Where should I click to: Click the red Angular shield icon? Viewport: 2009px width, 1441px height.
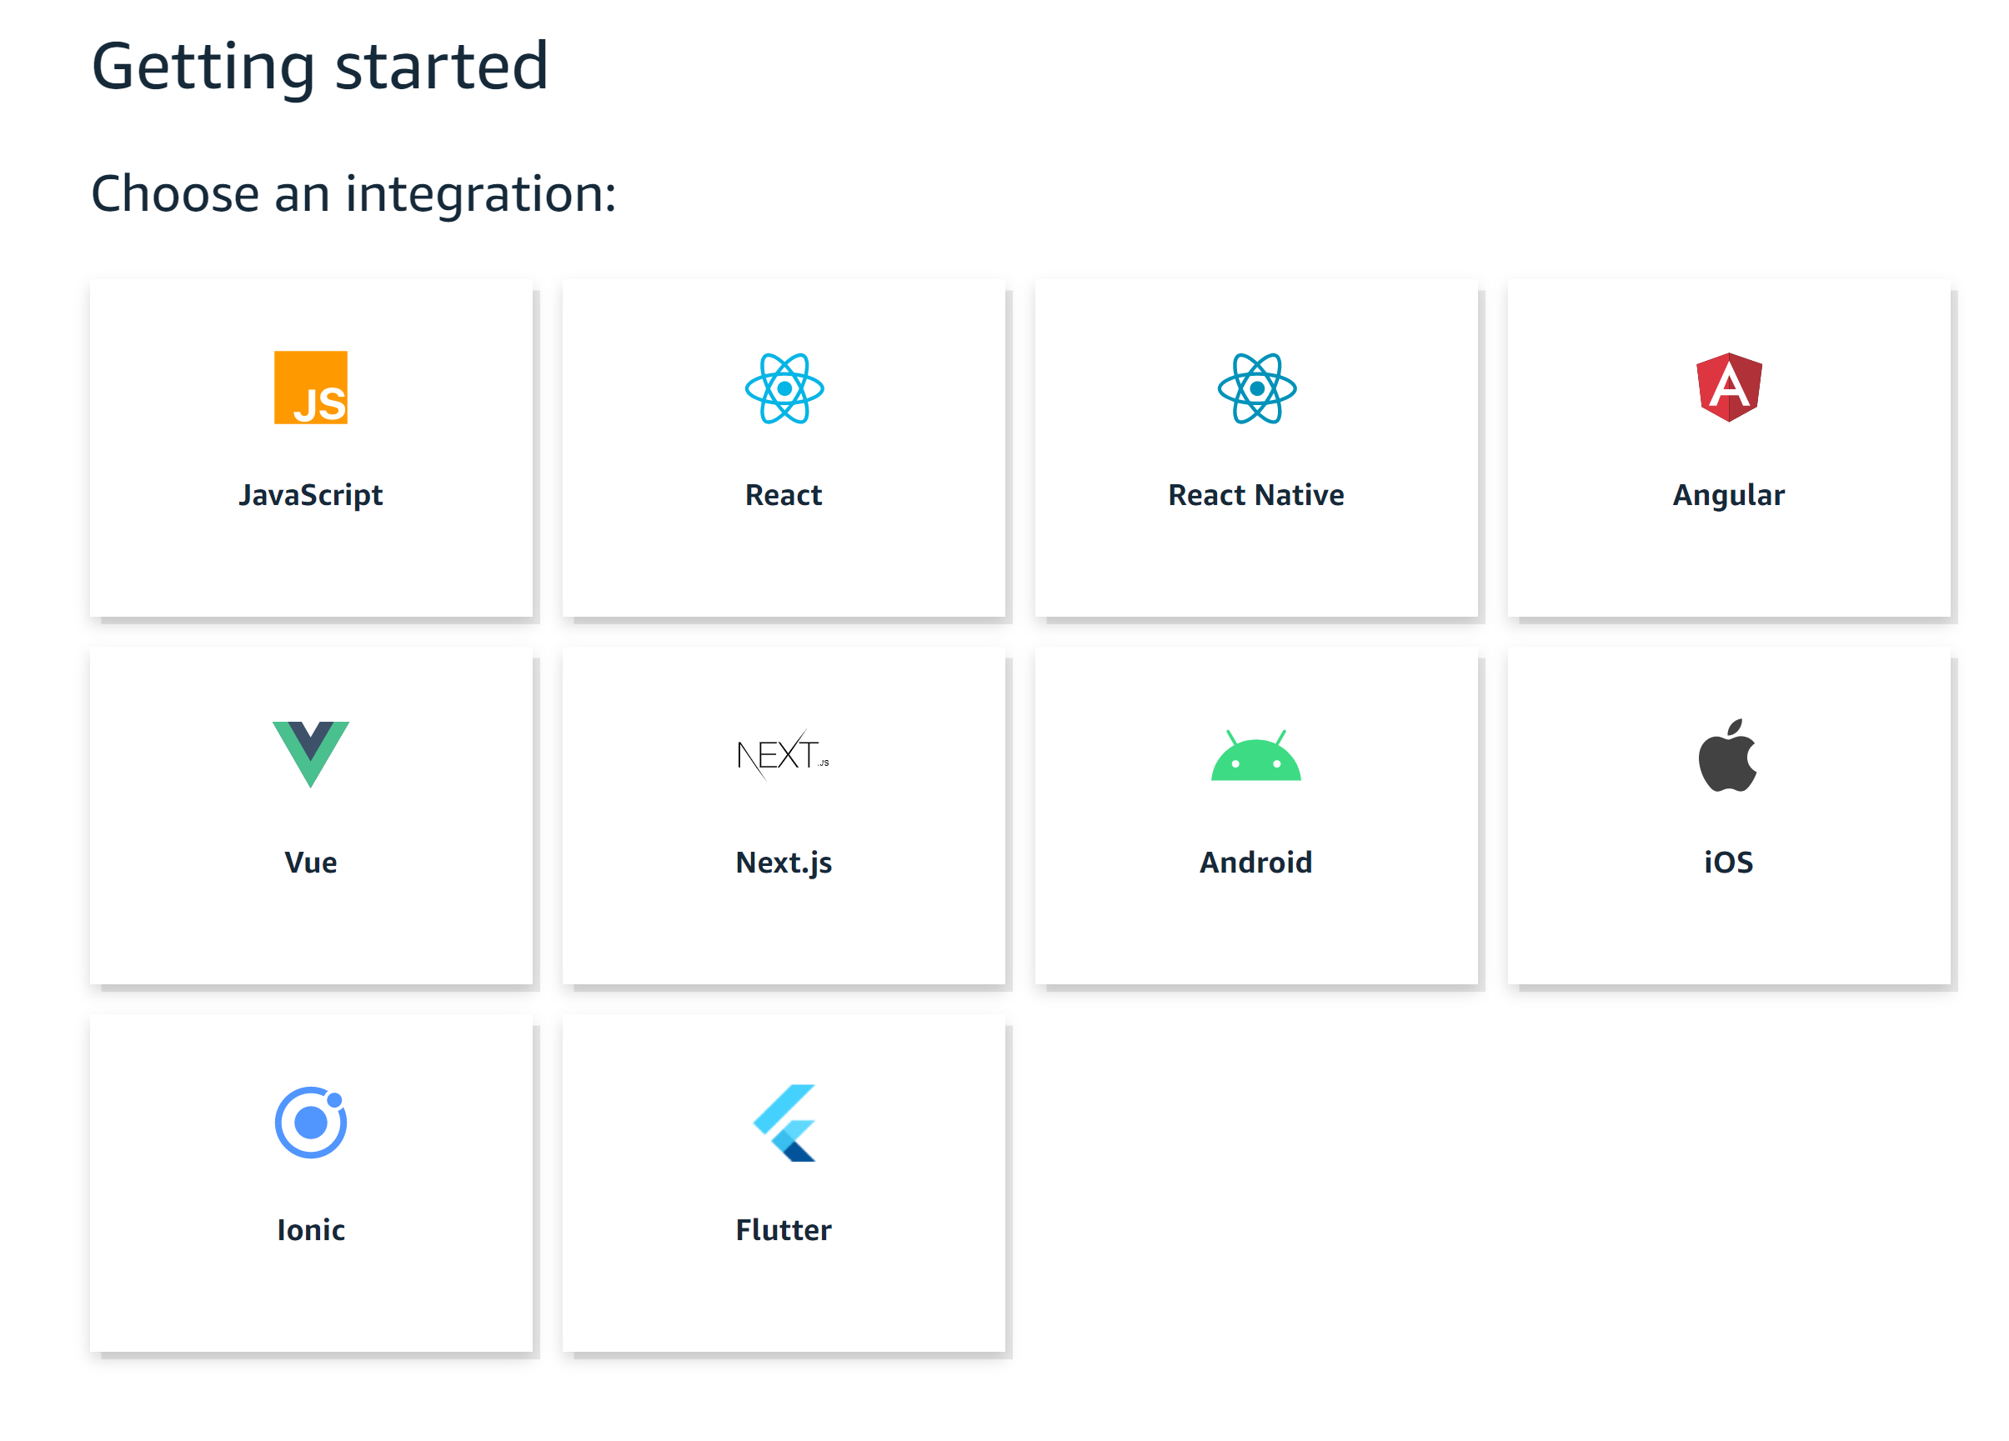(x=1728, y=387)
